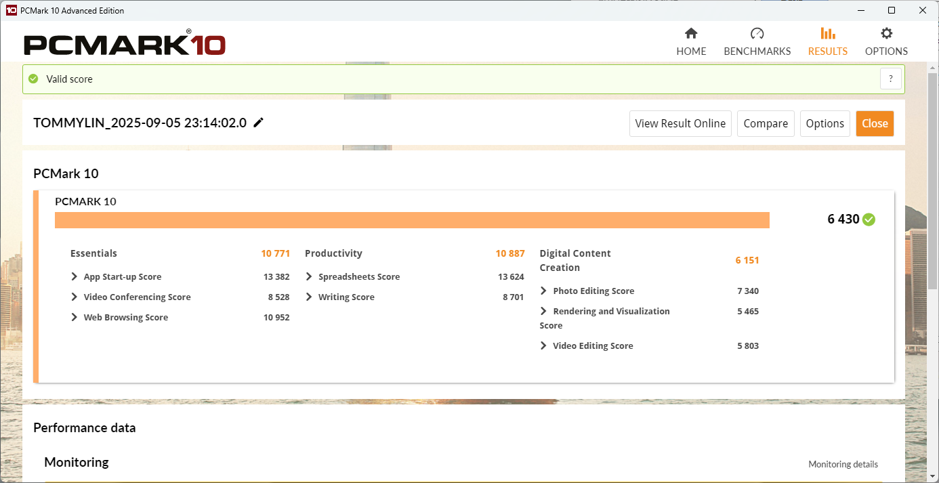
Task: Open the OPTIONS tab
Action: pos(886,42)
